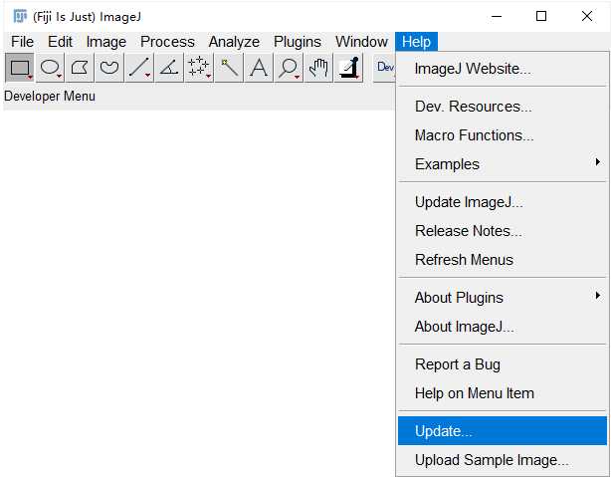The image size is (611, 477).
Task: Choose Report a Bug entry
Action: coord(503,364)
